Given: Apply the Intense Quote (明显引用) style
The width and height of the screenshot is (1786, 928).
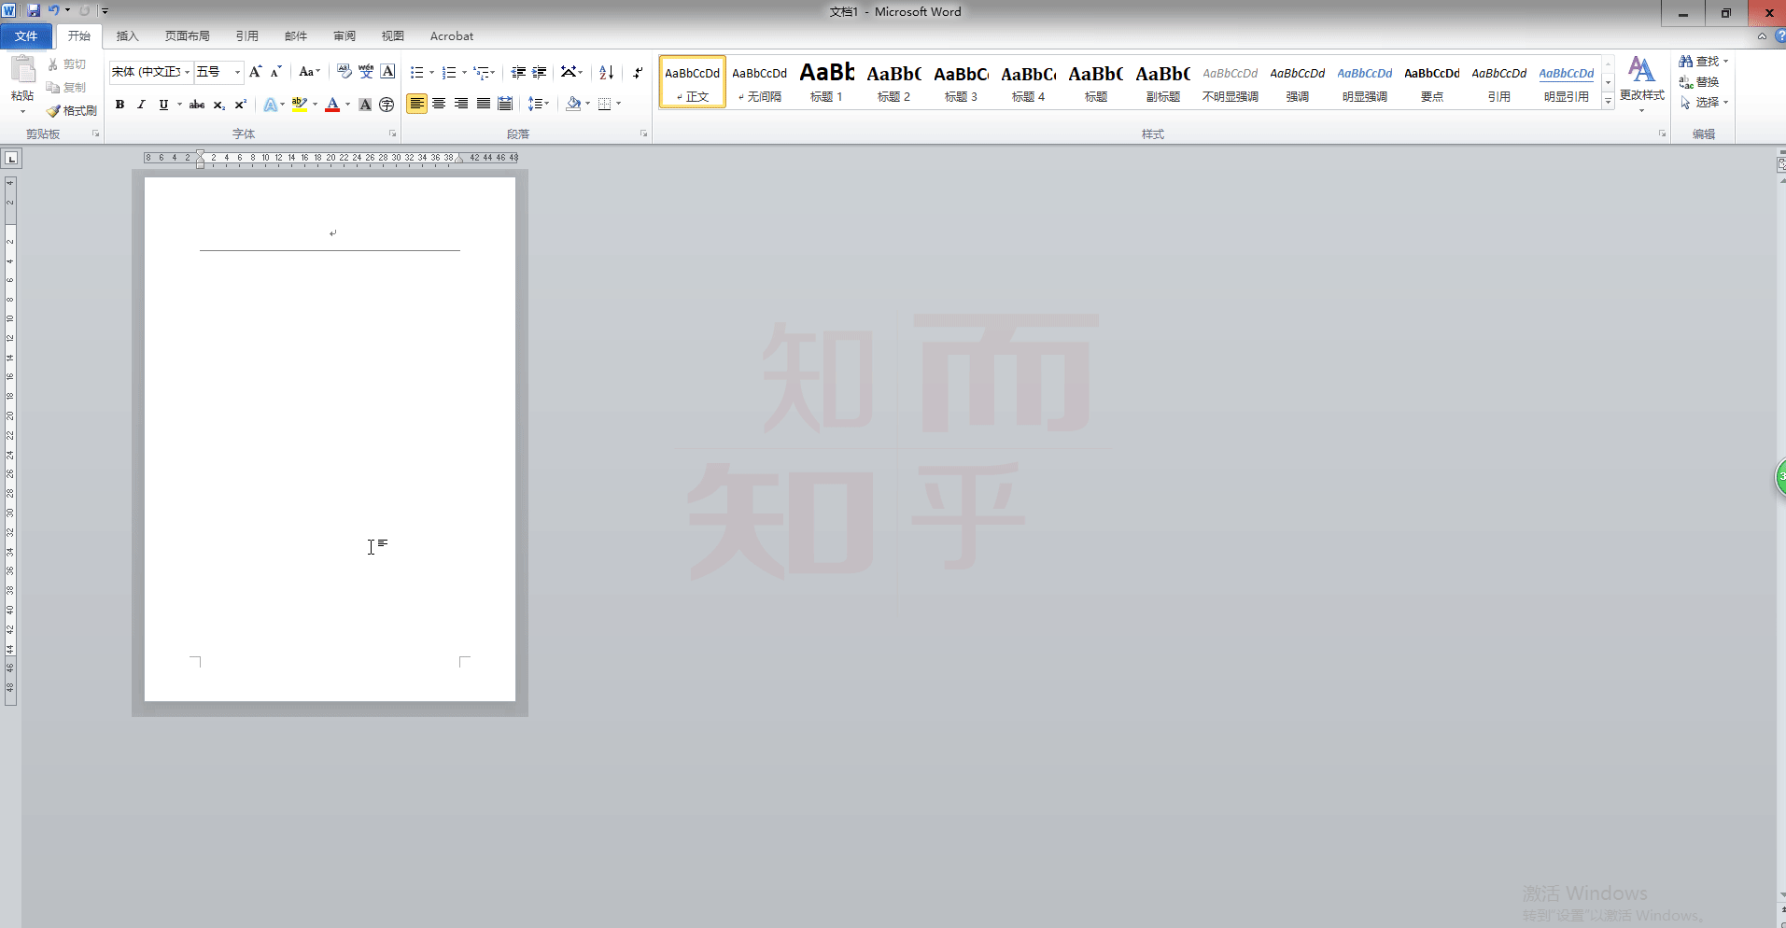Looking at the screenshot, I should point(1566,82).
